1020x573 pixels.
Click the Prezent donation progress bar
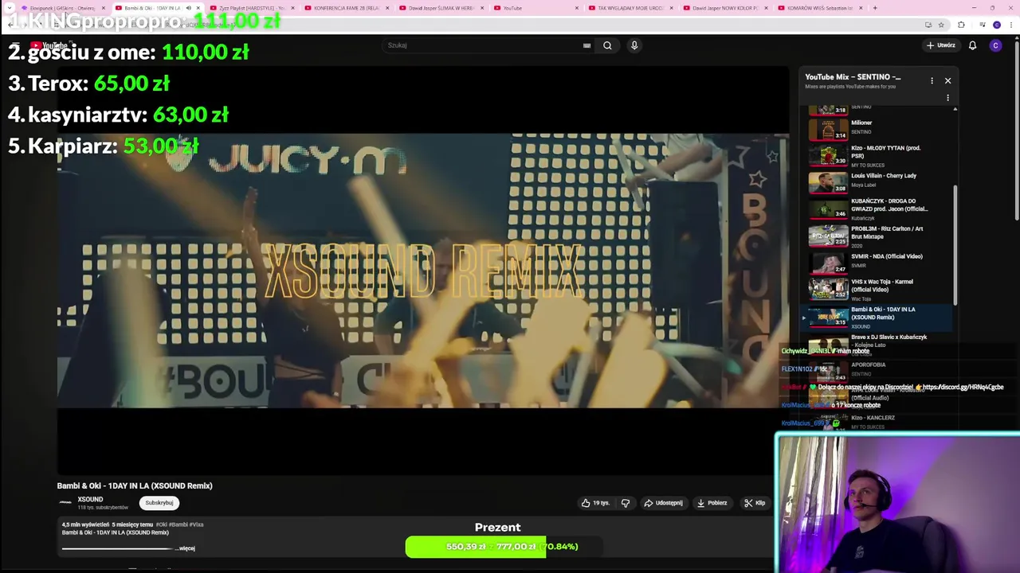(504, 547)
